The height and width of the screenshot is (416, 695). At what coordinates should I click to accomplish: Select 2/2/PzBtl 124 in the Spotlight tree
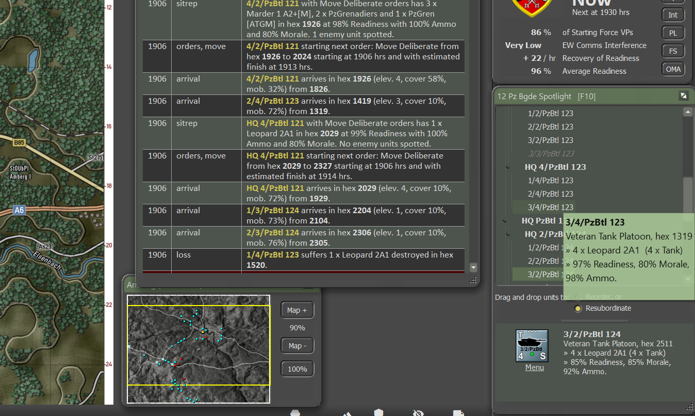pyautogui.click(x=545, y=261)
